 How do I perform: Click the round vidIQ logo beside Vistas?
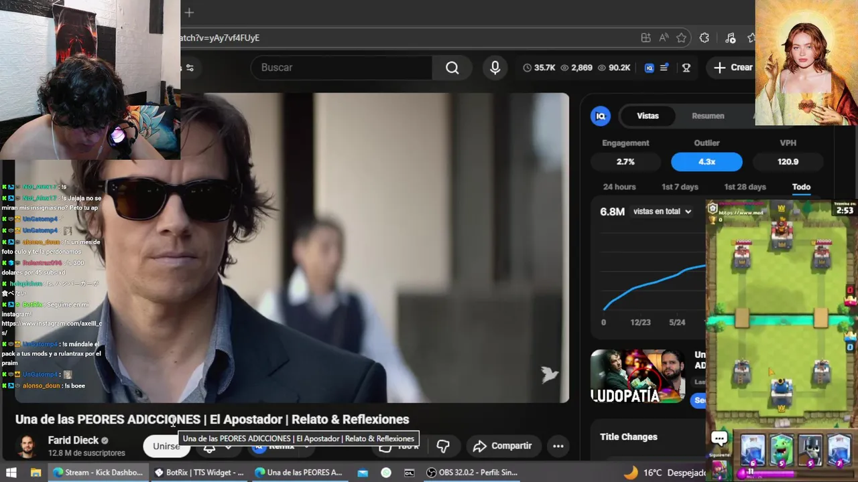601,116
